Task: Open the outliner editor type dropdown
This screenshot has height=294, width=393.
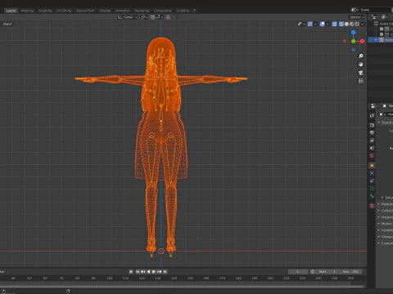Action: [x=374, y=17]
